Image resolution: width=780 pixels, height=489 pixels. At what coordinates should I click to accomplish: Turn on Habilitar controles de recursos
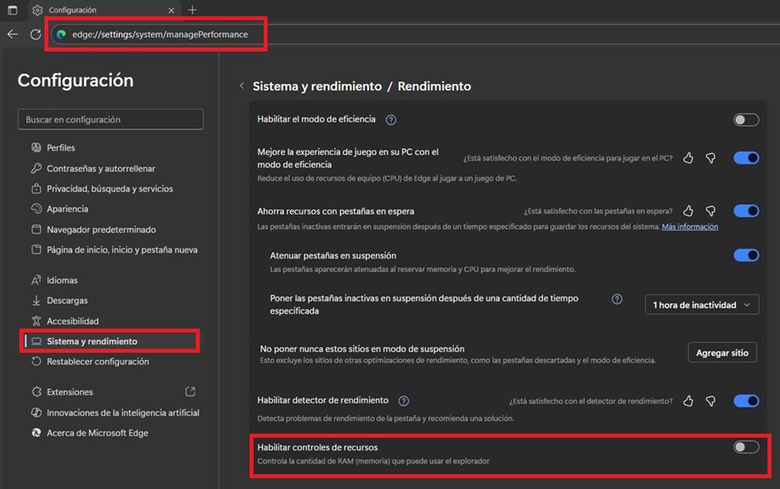pos(746,447)
